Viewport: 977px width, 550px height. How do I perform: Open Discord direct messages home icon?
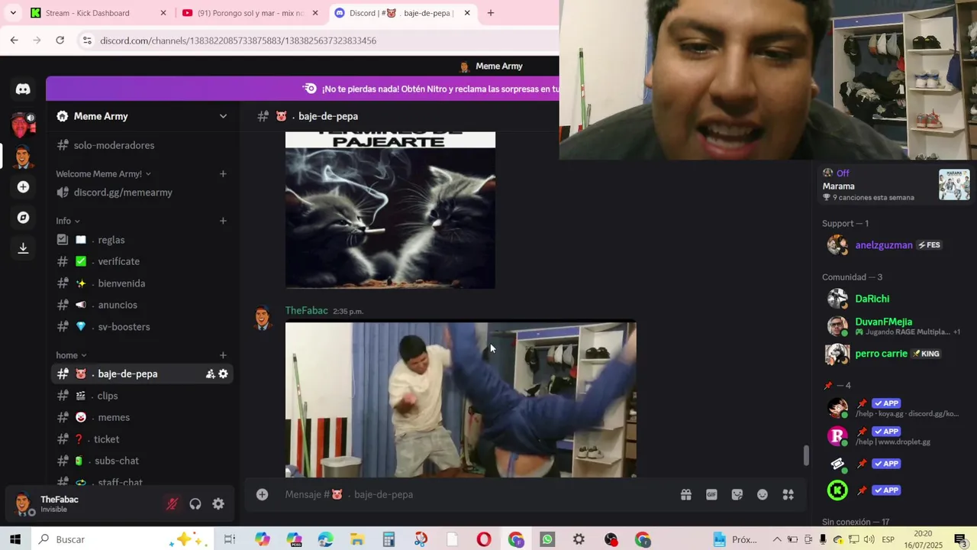point(23,89)
